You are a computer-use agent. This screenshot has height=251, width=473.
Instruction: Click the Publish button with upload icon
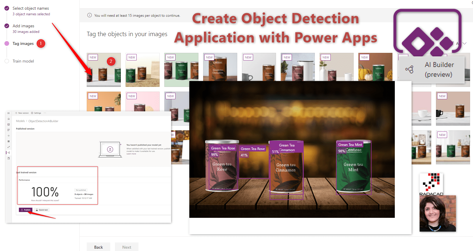tap(26, 210)
